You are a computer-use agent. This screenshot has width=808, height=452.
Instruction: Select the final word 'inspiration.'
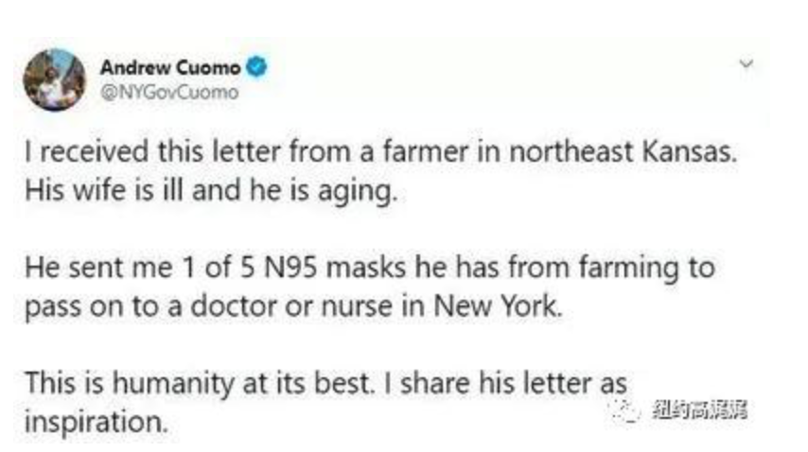[x=97, y=422]
